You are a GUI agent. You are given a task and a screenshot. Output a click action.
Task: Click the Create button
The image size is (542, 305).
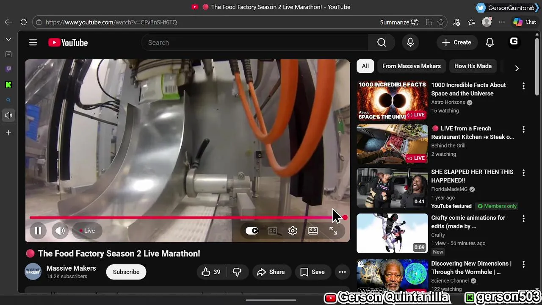456,42
